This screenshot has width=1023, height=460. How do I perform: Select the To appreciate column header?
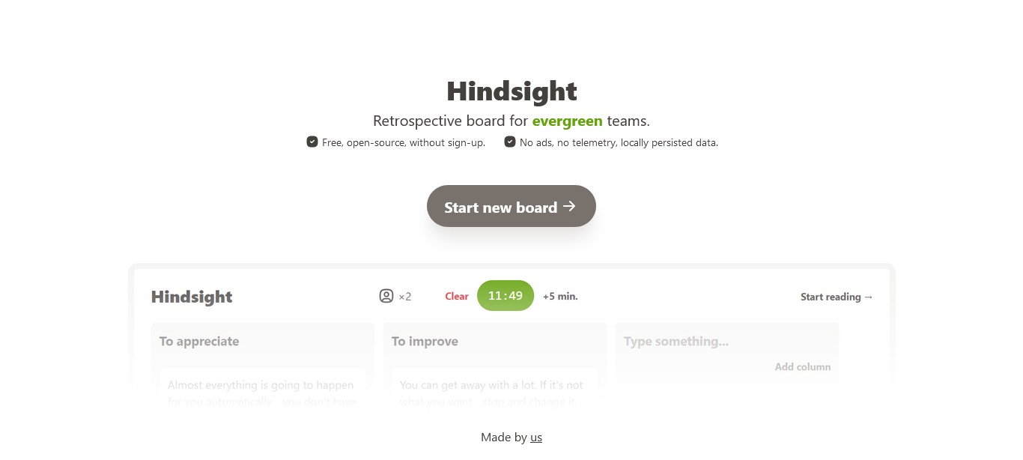tap(199, 342)
